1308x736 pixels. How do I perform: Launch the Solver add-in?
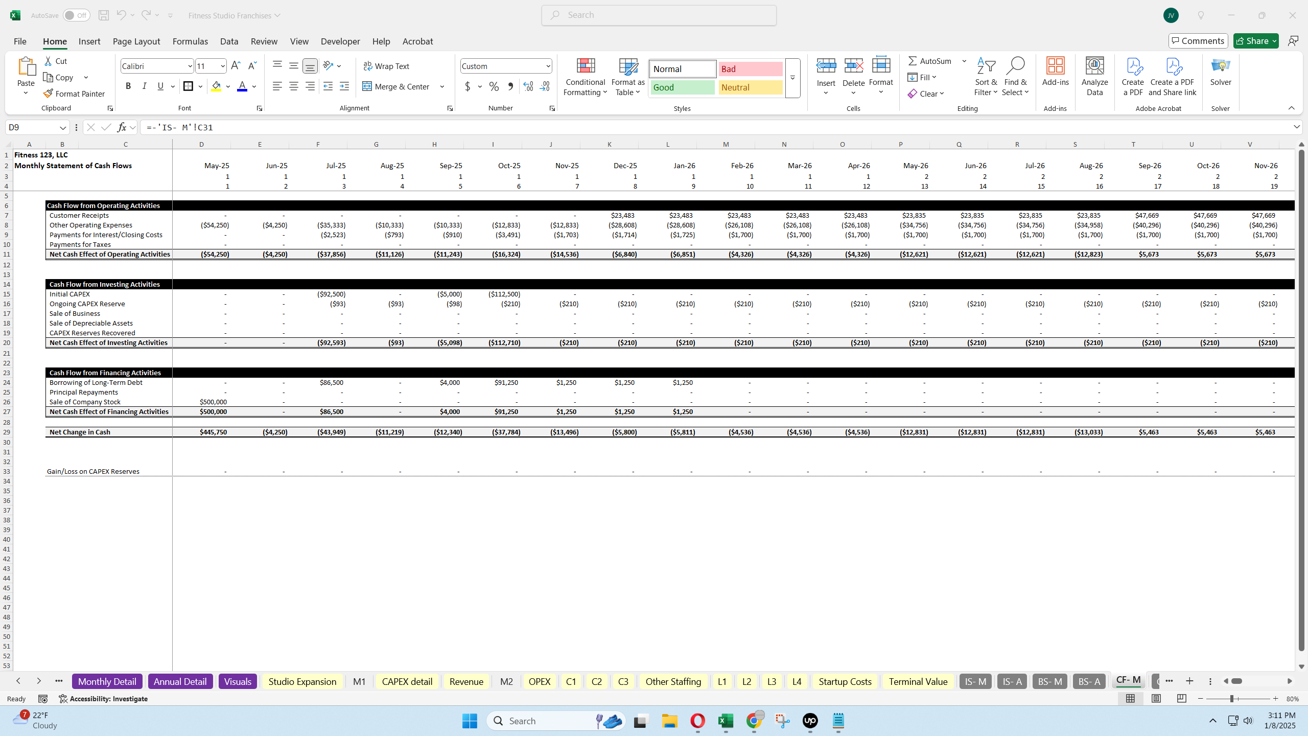1221,72
